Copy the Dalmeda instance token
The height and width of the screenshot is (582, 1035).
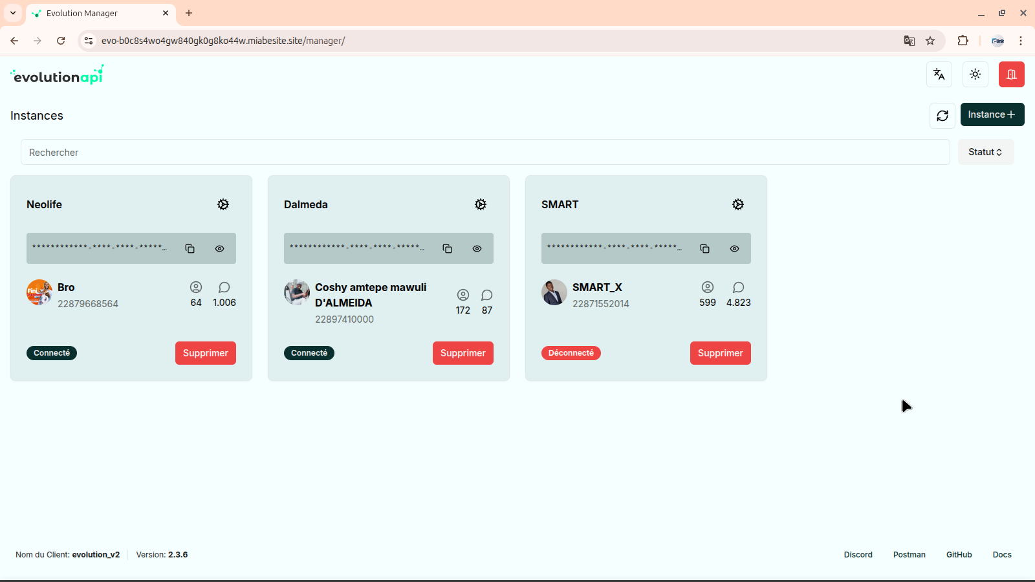point(448,248)
